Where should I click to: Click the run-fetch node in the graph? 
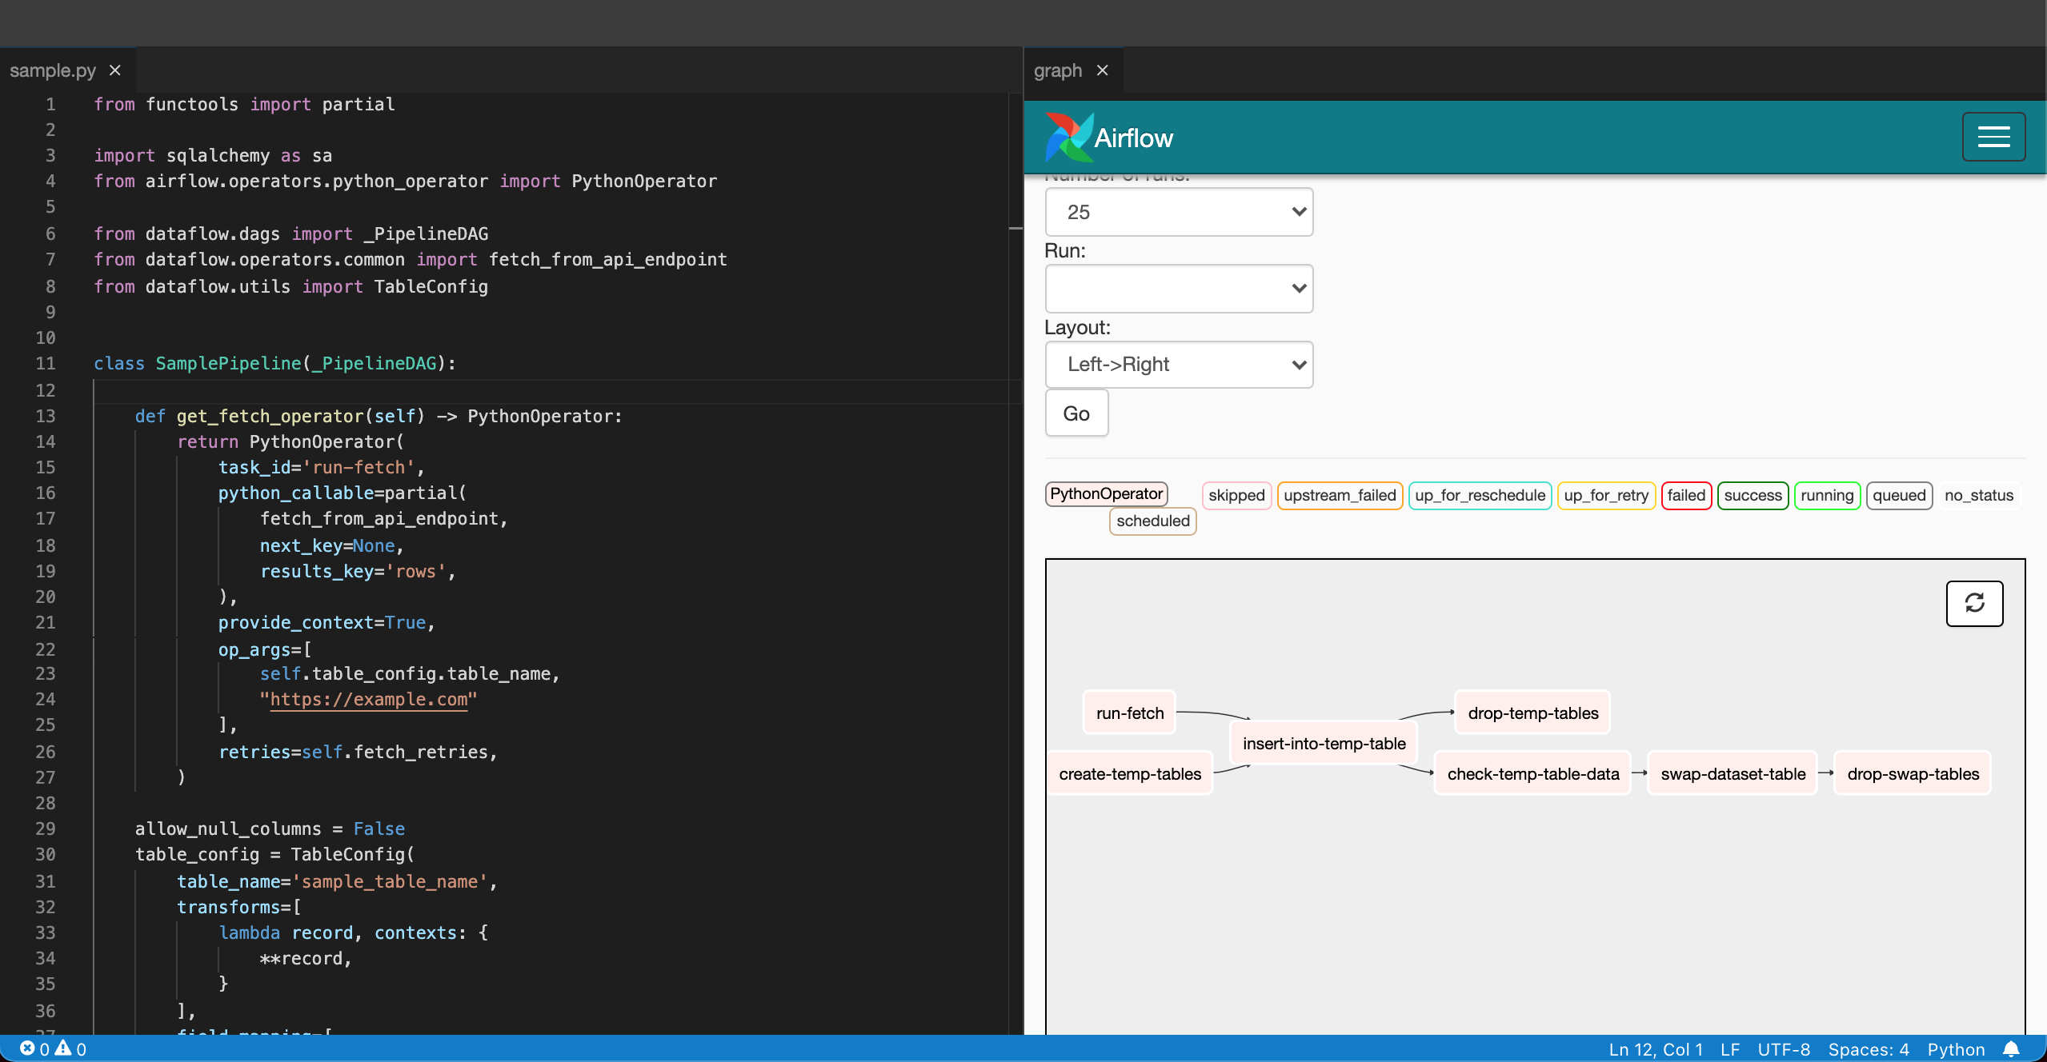coord(1128,713)
